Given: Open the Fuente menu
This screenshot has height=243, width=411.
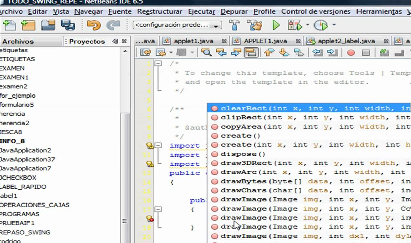Looking at the screenshot, I should click(x=120, y=11).
